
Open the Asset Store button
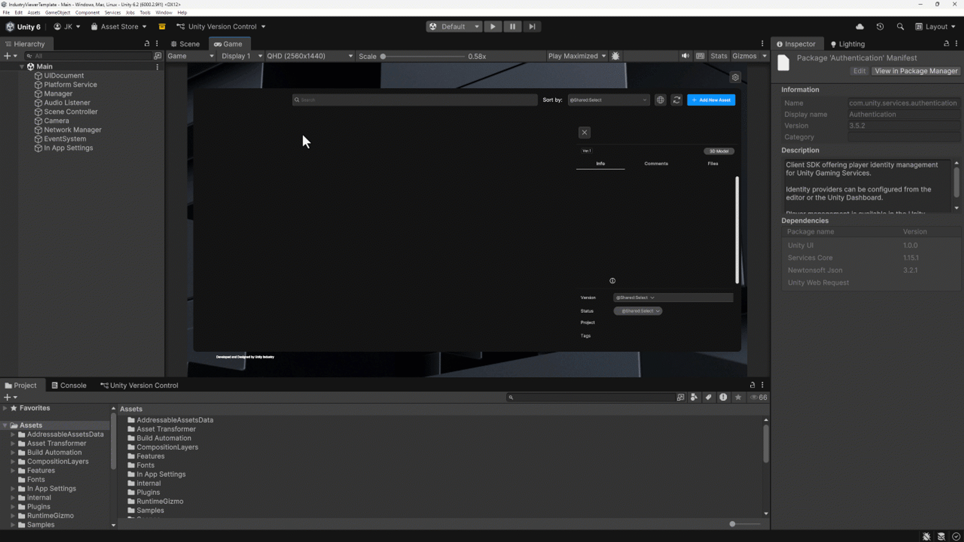pyautogui.click(x=119, y=27)
